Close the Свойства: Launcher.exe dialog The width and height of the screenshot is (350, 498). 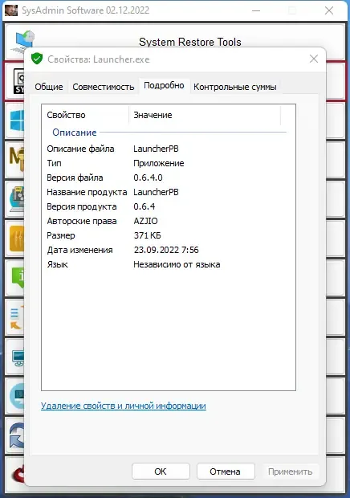click(314, 59)
